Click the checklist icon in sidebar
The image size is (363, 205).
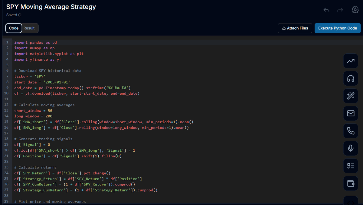(351, 166)
